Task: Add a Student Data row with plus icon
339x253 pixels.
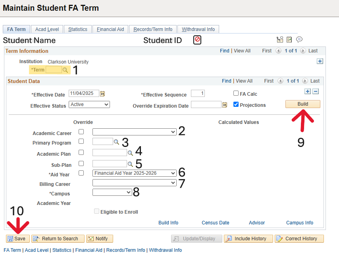Action: point(307,91)
